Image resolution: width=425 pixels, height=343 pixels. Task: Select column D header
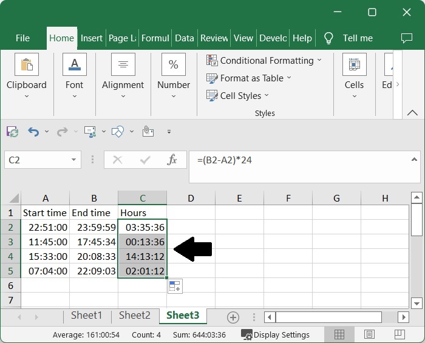(191, 198)
